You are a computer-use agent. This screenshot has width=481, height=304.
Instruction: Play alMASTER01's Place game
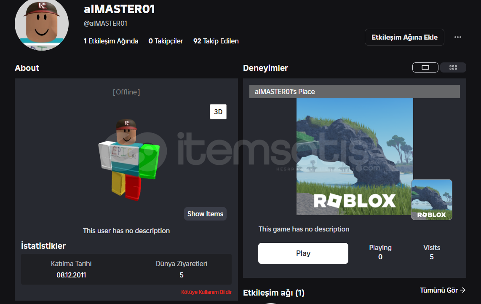(x=303, y=253)
